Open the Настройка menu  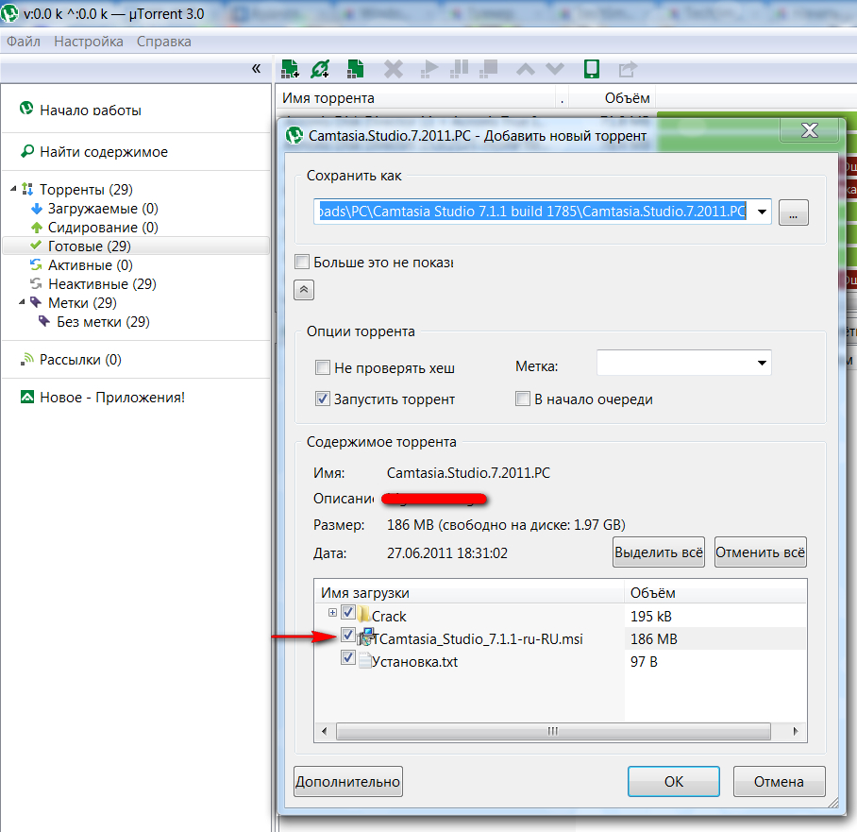click(89, 42)
